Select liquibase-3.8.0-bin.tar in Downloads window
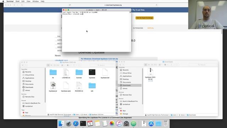Image resolution: width=227 pixels, height=128 pixels. pos(150,74)
